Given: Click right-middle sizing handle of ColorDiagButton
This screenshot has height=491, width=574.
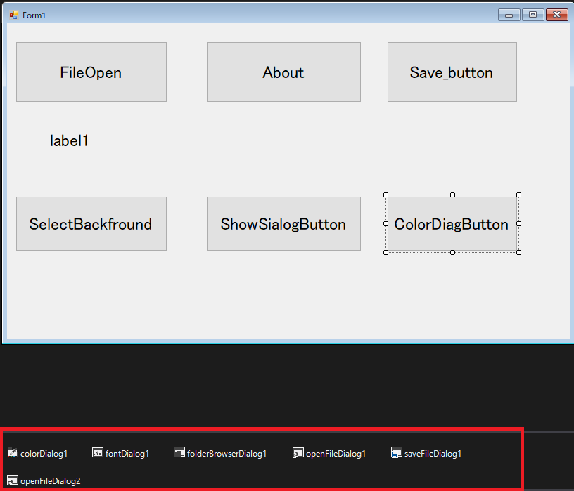Looking at the screenshot, I should point(518,224).
